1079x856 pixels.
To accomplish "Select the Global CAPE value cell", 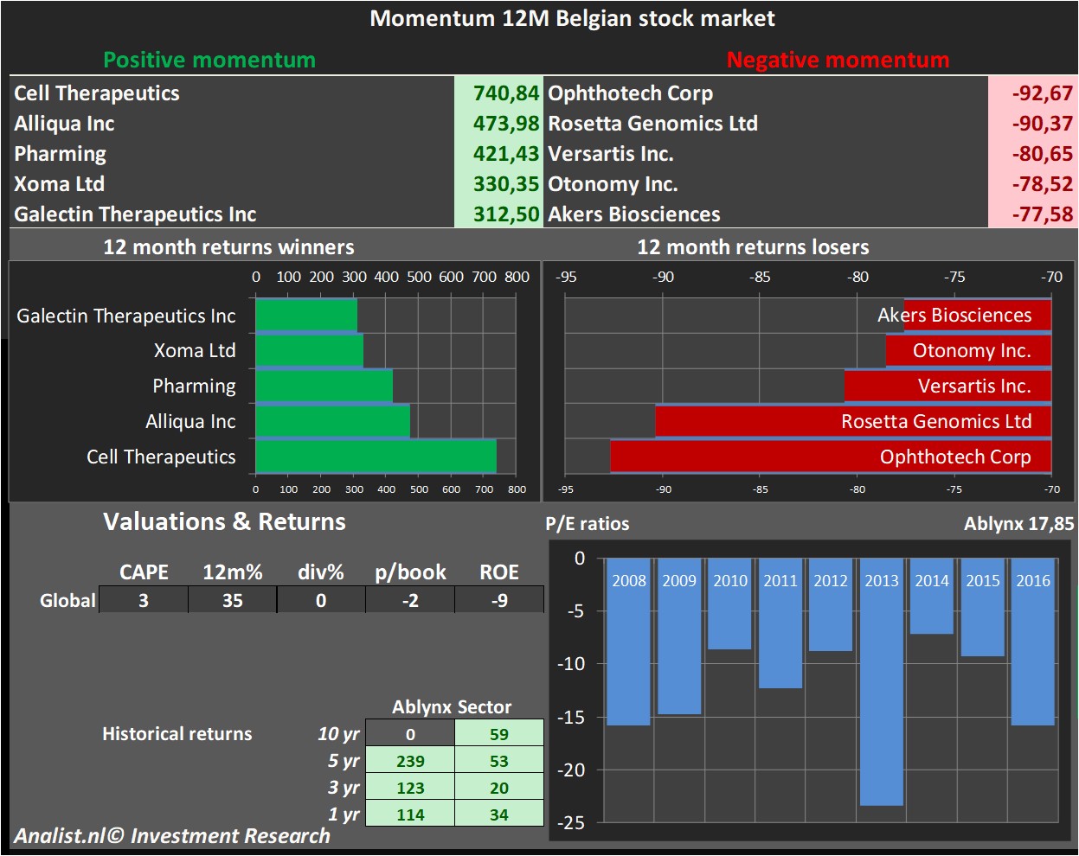I will (x=144, y=600).
